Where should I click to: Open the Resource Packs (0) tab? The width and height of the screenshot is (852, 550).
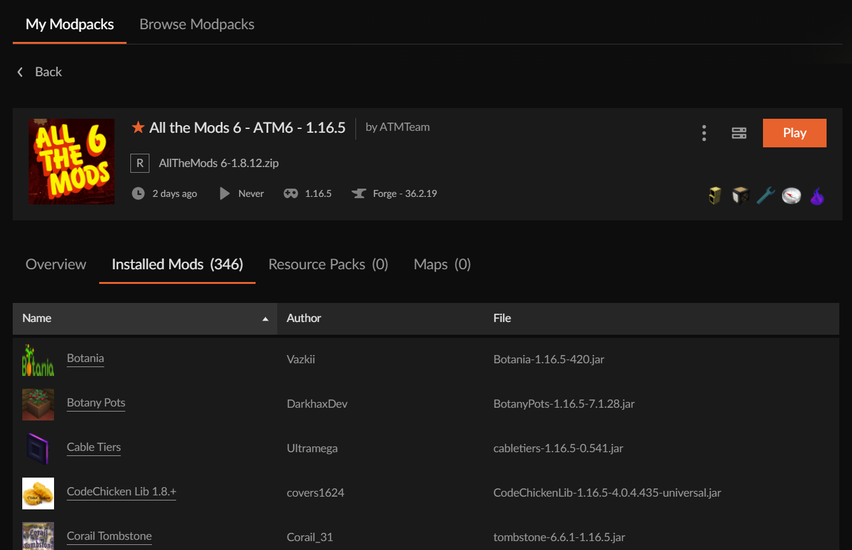tap(328, 264)
